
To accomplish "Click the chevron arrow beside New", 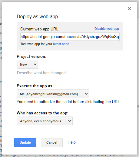I will 35,64.
